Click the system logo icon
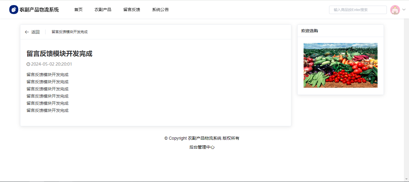The width and height of the screenshot is (409, 182). click(14, 10)
